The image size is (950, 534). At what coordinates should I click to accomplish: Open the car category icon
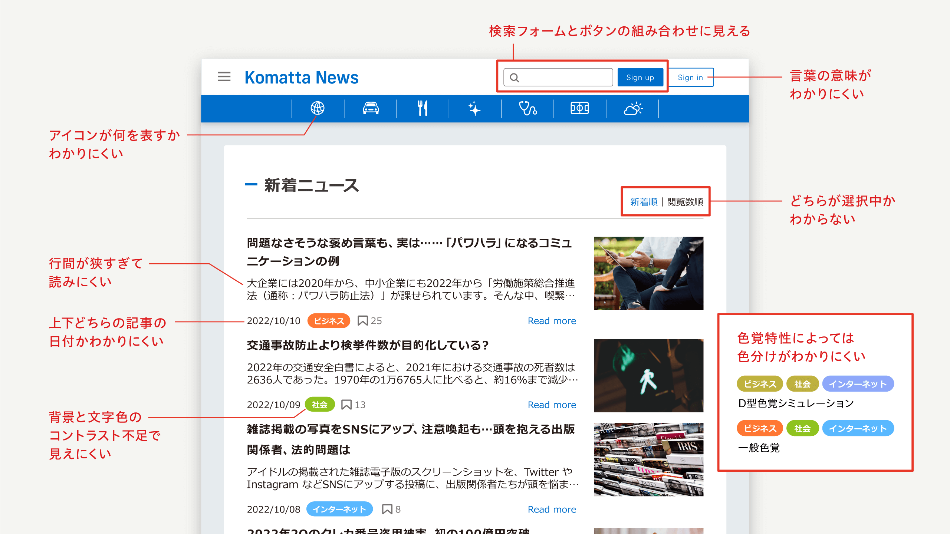(371, 108)
